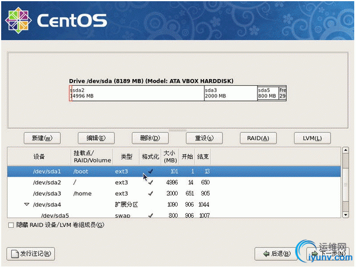Click the scrollbar up arrow of partition list
This screenshot has height=267, width=356.
pyautogui.click(x=345, y=150)
